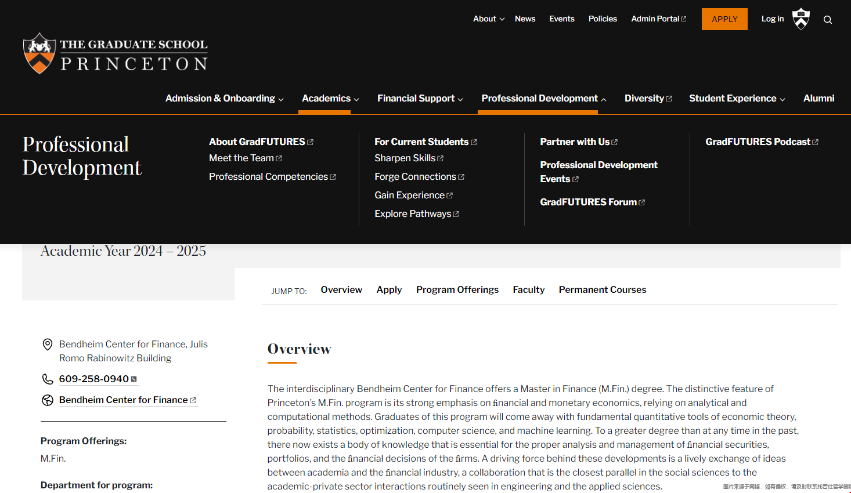Open Bendheim Center for Finance website link
851x493 pixels.
click(x=128, y=400)
